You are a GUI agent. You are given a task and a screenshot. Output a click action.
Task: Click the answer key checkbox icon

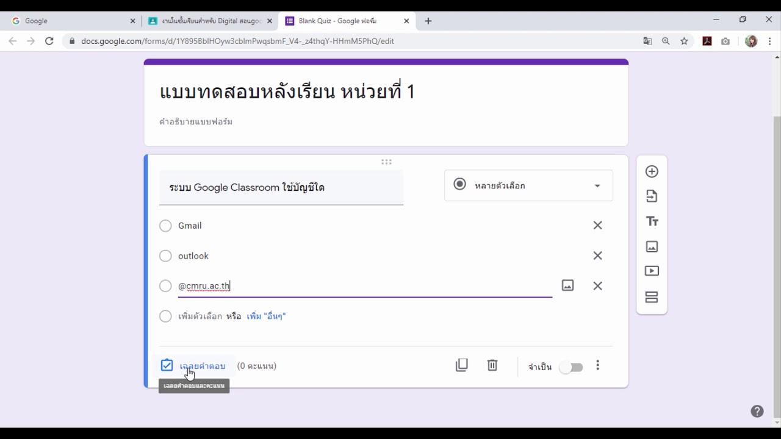(x=167, y=365)
